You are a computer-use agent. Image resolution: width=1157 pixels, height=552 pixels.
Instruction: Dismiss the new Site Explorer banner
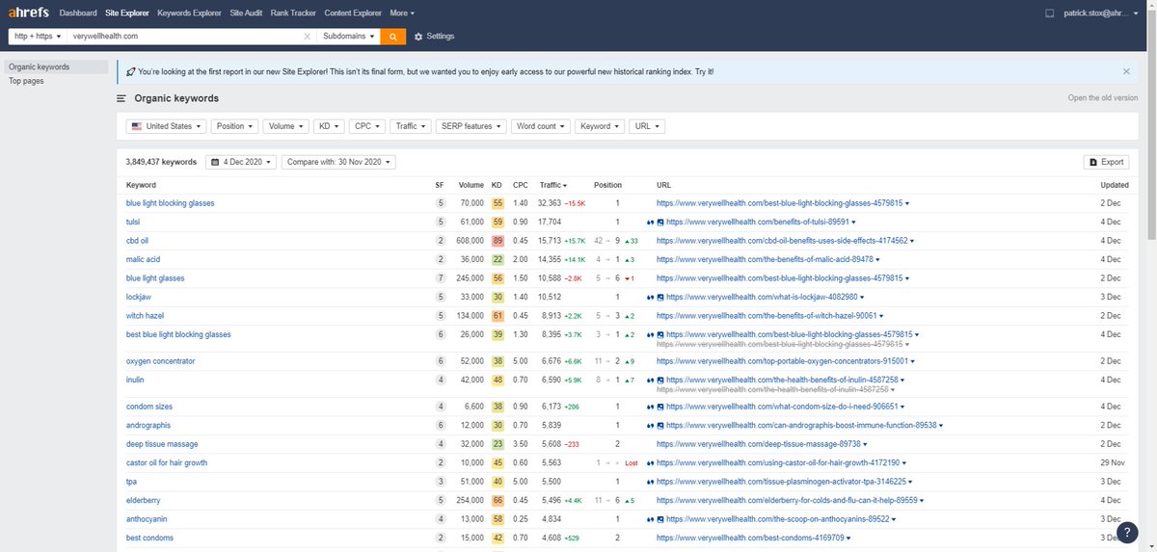click(x=1126, y=71)
